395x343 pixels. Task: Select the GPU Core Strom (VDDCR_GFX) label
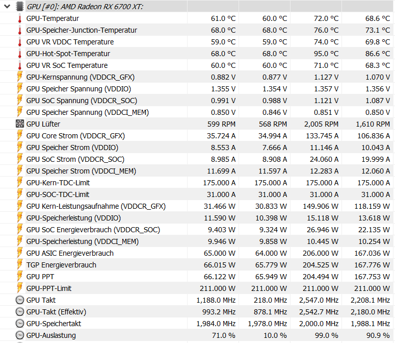[x=75, y=136]
